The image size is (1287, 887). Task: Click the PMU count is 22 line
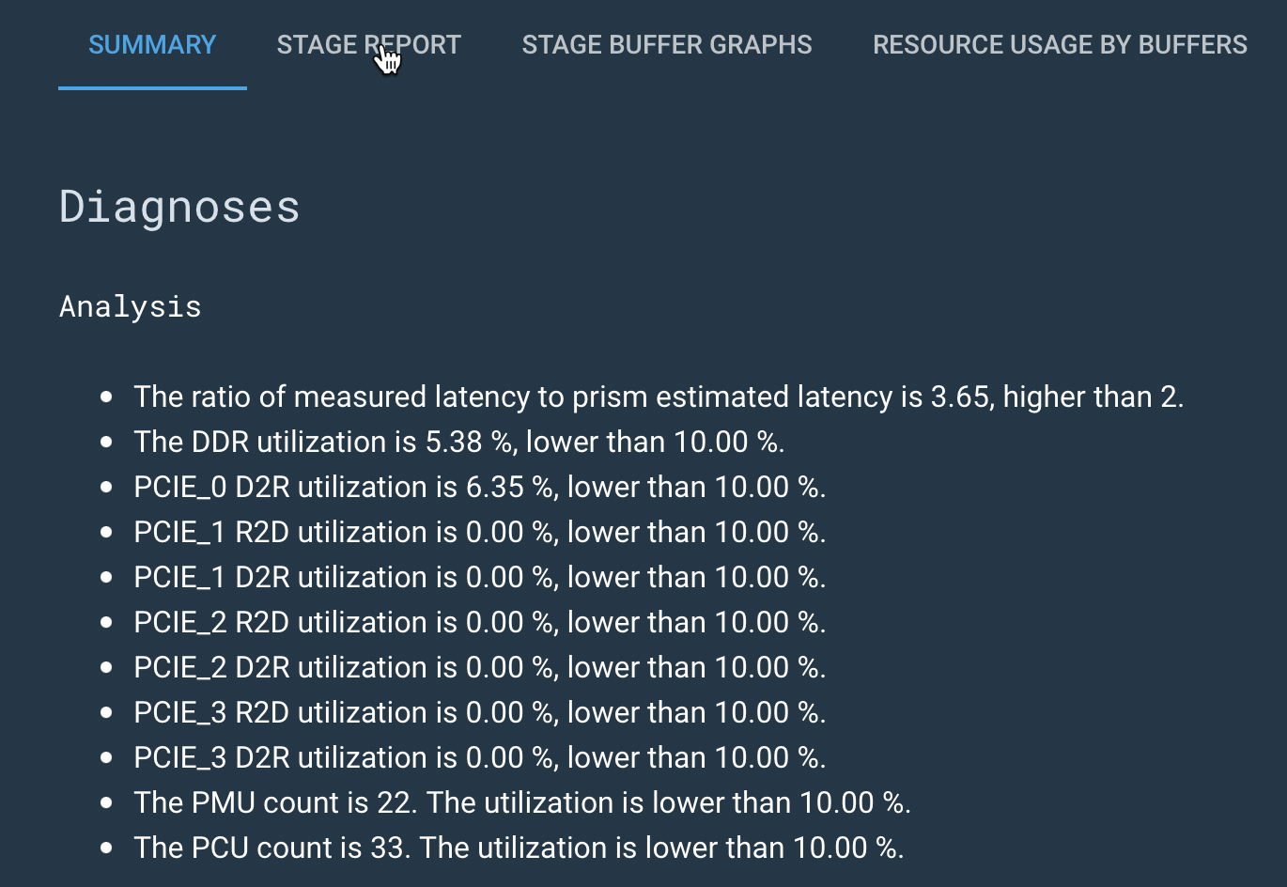(x=521, y=803)
